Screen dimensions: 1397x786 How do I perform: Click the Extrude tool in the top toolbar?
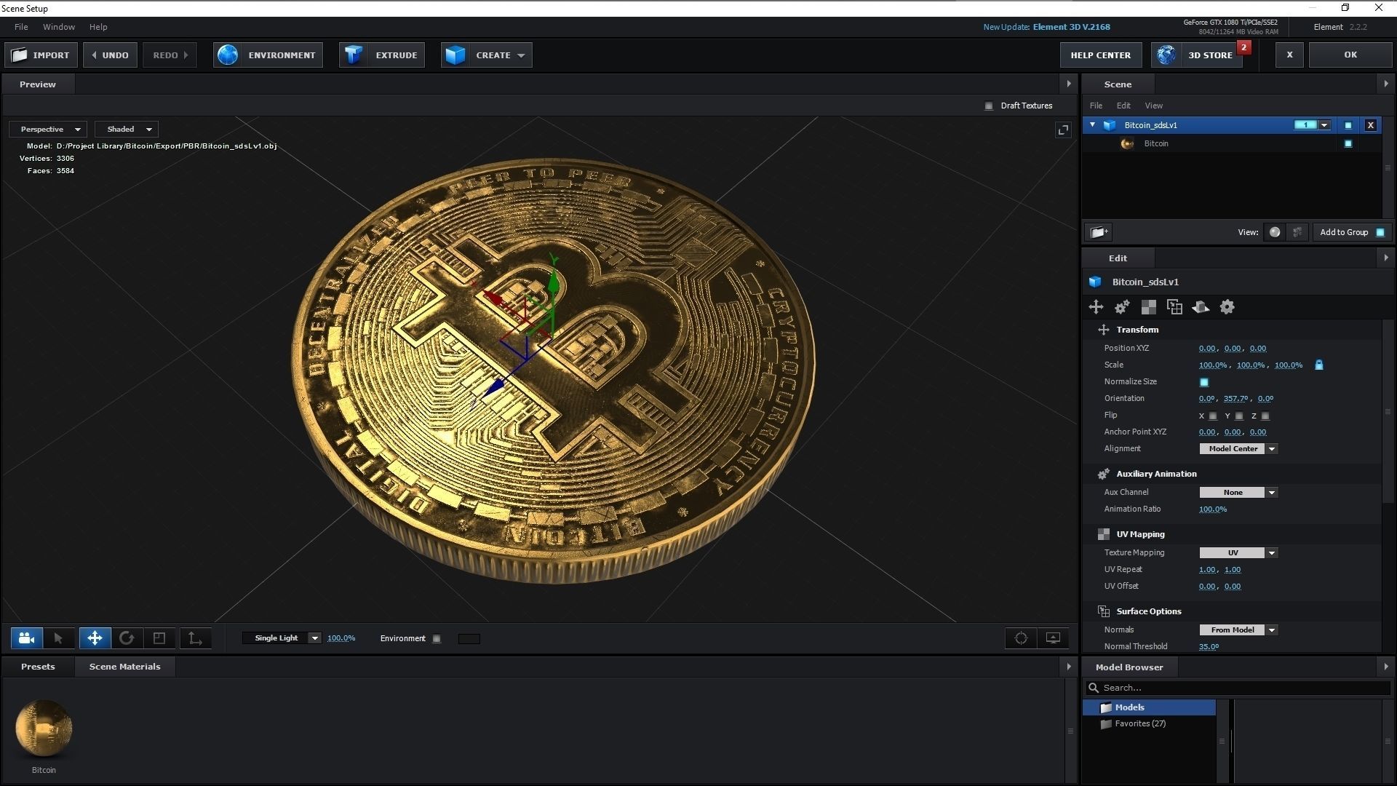tap(381, 55)
